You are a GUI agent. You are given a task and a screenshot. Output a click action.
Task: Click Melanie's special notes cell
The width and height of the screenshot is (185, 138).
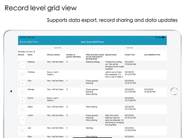[x=114, y=65]
